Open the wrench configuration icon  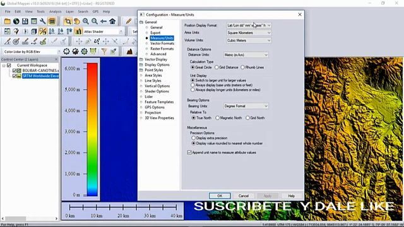coord(43,21)
